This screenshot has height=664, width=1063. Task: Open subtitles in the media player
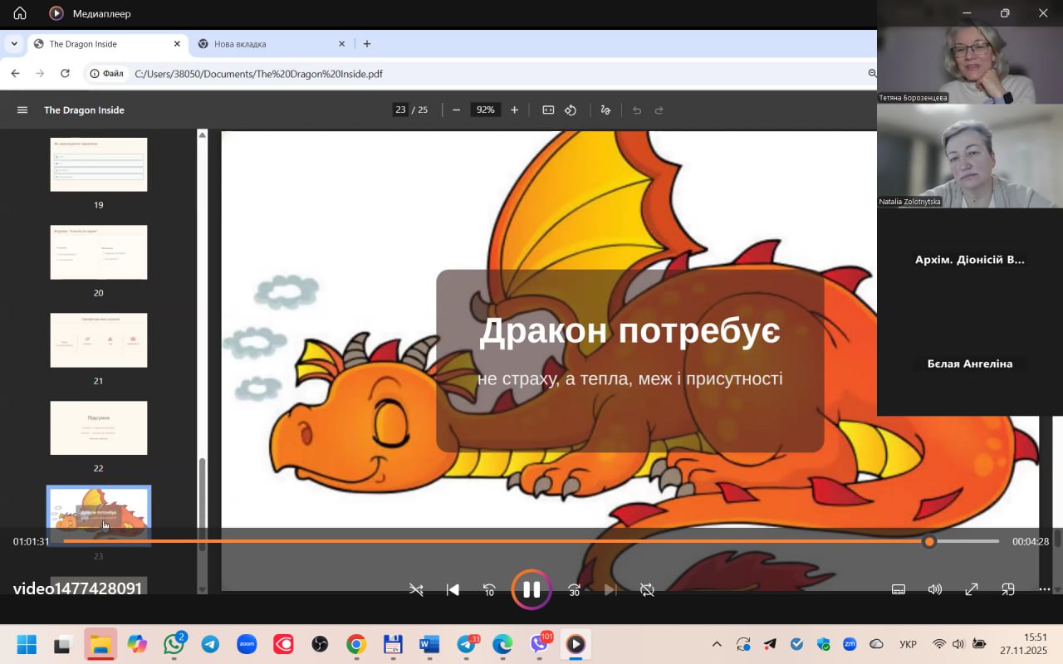(x=898, y=589)
